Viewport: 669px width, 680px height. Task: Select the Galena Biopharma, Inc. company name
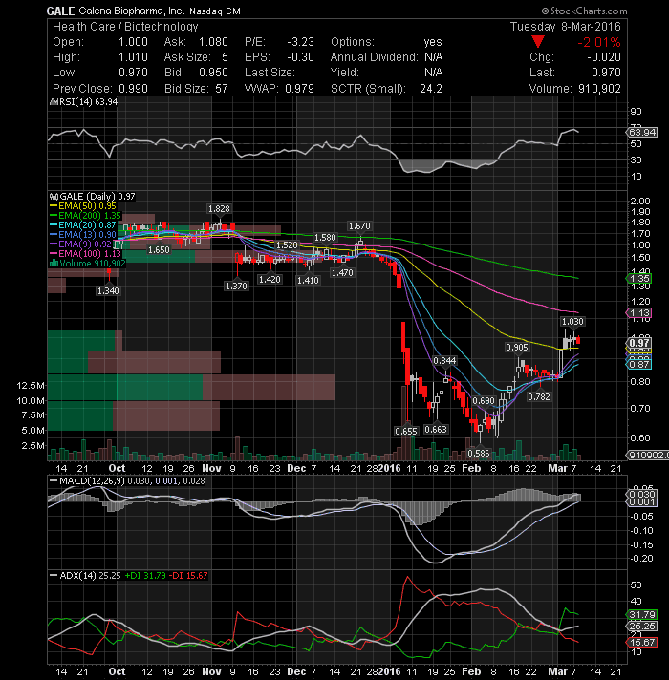point(131,11)
